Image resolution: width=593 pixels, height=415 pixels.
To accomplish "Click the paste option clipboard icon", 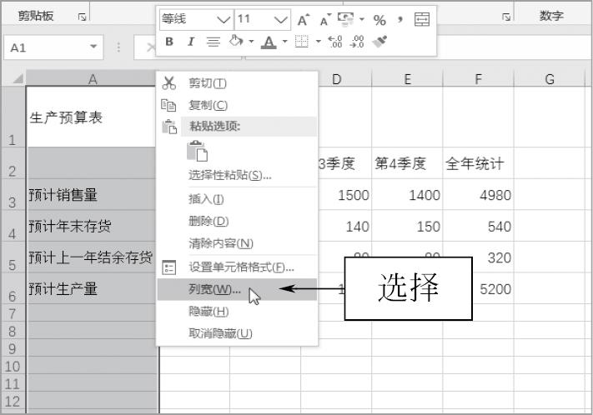I will pos(198,151).
